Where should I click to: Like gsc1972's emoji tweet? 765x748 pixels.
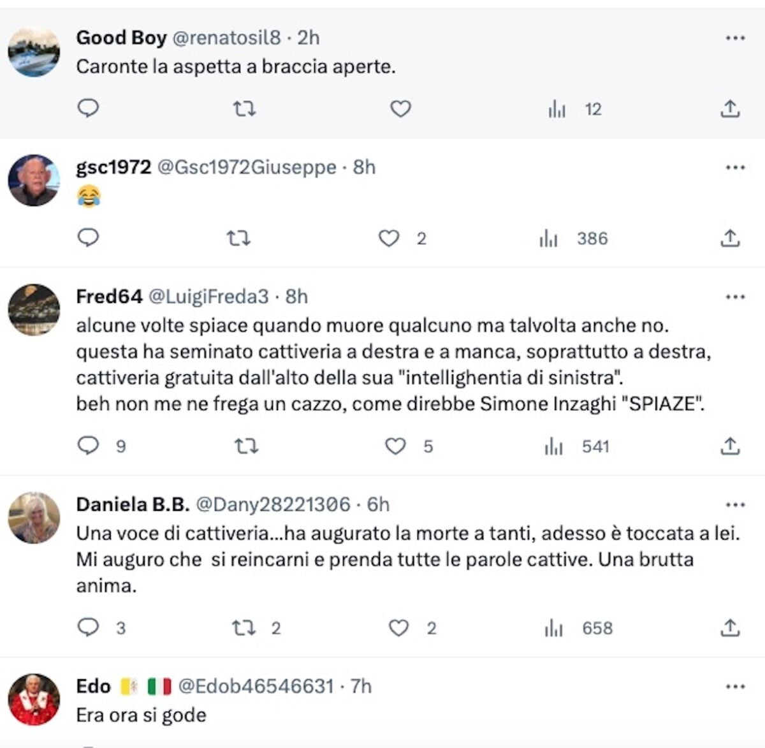tap(389, 238)
